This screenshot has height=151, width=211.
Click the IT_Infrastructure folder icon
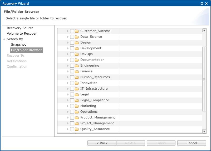(x=77, y=89)
